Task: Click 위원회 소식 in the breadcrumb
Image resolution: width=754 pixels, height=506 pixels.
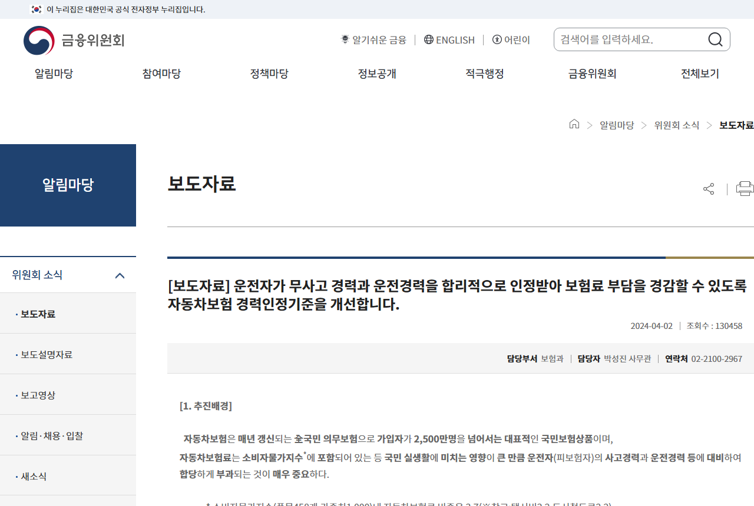Action: pos(677,125)
